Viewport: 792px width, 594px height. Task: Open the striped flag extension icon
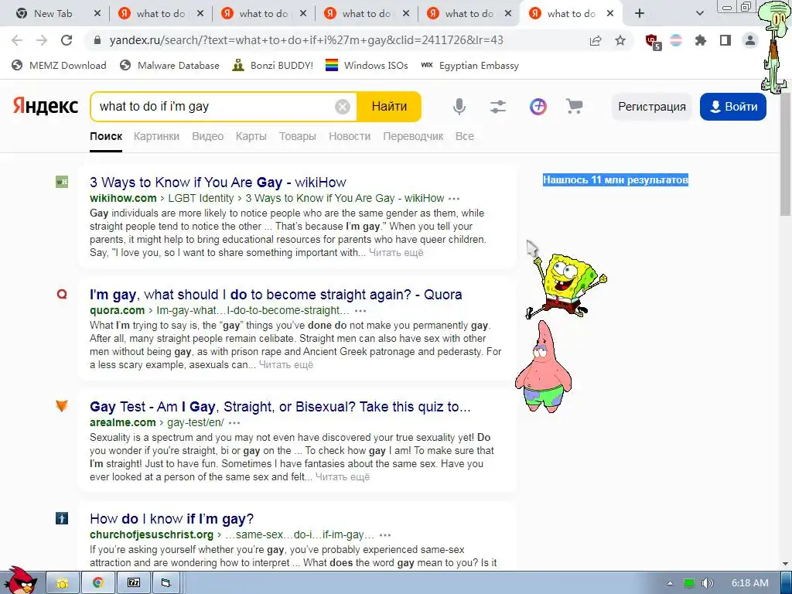coord(676,40)
